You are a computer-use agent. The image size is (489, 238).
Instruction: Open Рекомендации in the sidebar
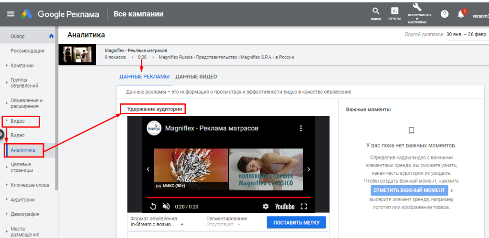27,50
